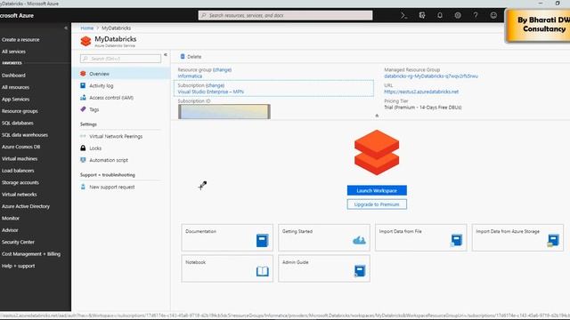Open Cost Management + Billing in sidebar
The image size is (570, 320).
31,254
